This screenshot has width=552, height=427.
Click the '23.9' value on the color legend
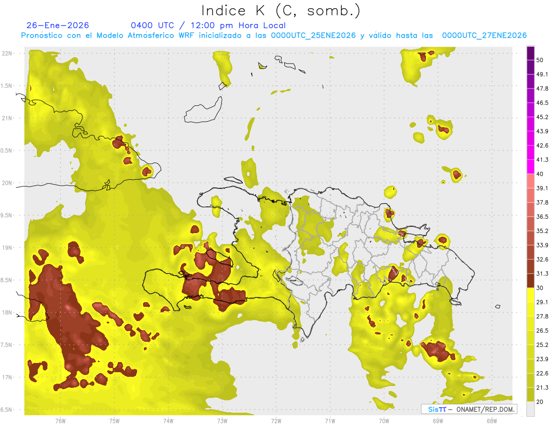(542, 359)
